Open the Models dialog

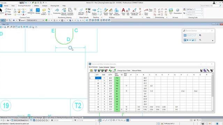point(38,11)
